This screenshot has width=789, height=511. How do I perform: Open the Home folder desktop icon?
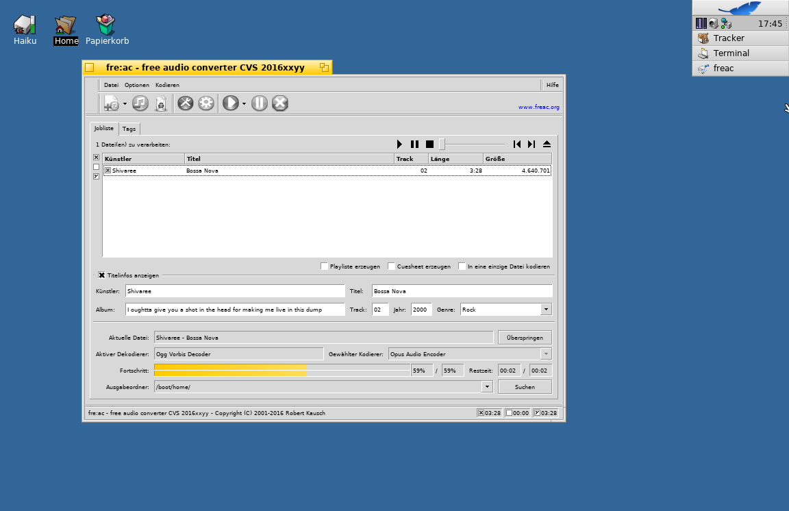click(x=66, y=29)
